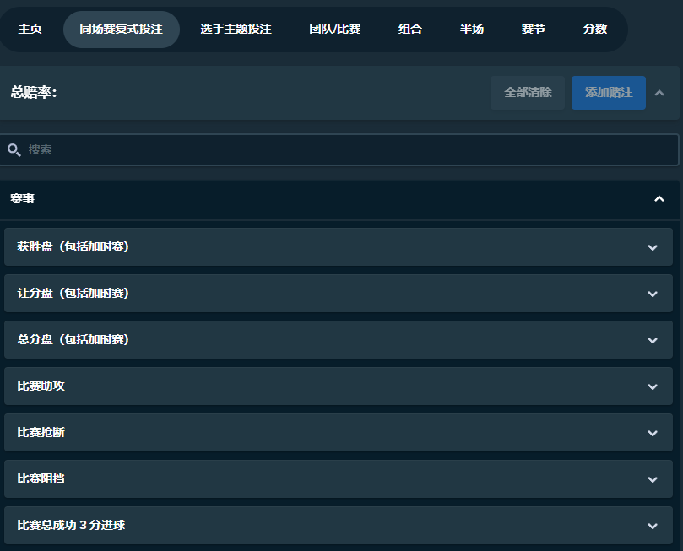The image size is (683, 551).
Task: Click the 比赛总成功 3 分进球 title text
Action: coord(71,526)
